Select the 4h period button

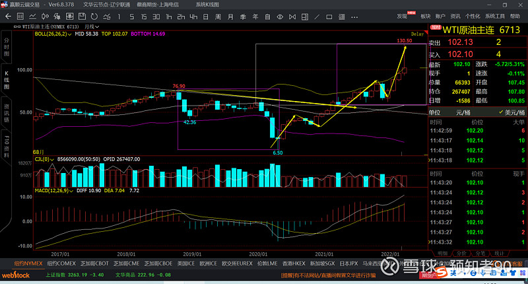[x=193, y=17]
